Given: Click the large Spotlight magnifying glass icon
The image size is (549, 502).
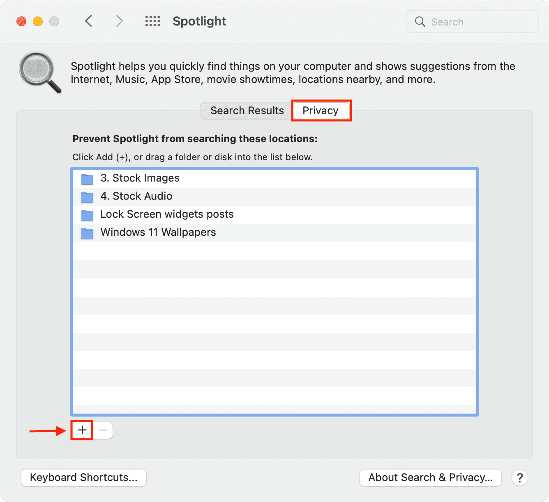Looking at the screenshot, I should click(x=40, y=72).
